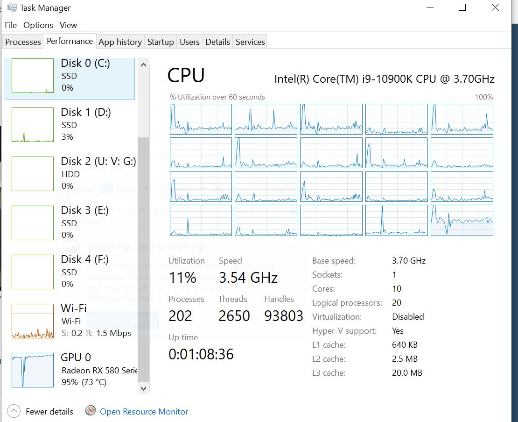The image size is (518, 422).
Task: Click the Base speed 3.70 GHz value
Action: [409, 261]
